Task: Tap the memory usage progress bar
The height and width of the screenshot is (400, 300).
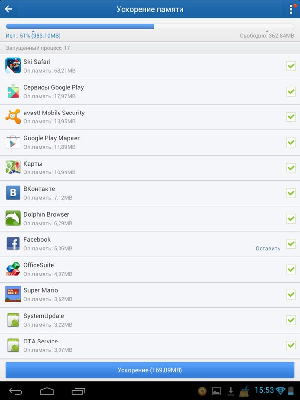Action: click(150, 26)
